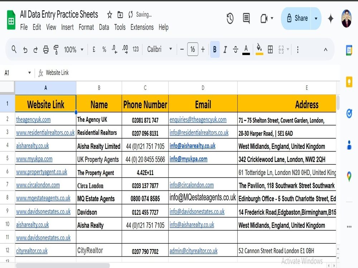Open Contacts in side panel

tap(349, 145)
